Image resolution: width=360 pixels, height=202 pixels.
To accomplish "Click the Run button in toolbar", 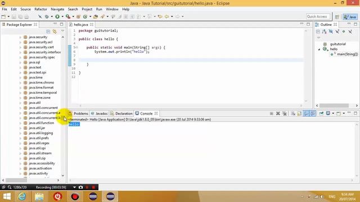I will point(57,16).
